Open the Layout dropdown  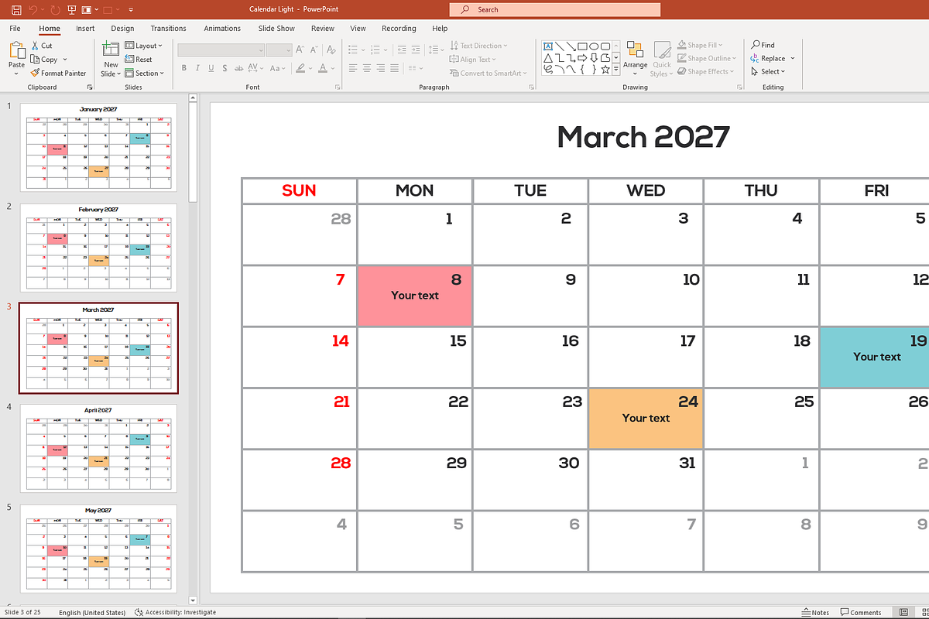click(x=144, y=46)
